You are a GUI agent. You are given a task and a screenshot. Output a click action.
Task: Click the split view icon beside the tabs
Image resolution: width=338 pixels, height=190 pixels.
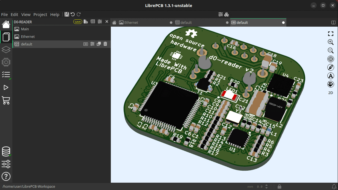coord(334,22)
